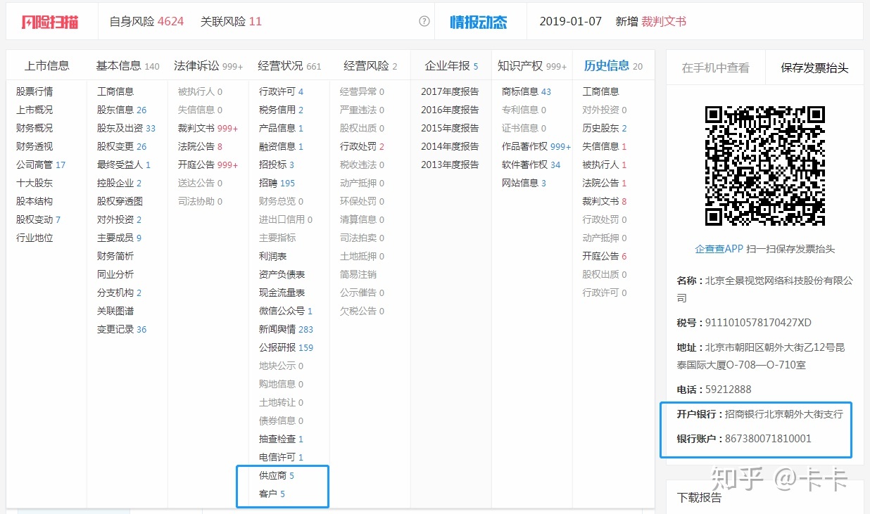The height and width of the screenshot is (514, 870).
Task: Select the 知识产权 tab
Action: (531, 65)
